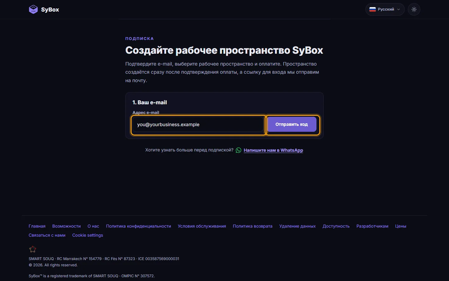Open the Разработчикам footer link
Image resolution: width=449 pixels, height=281 pixels.
click(x=372, y=226)
